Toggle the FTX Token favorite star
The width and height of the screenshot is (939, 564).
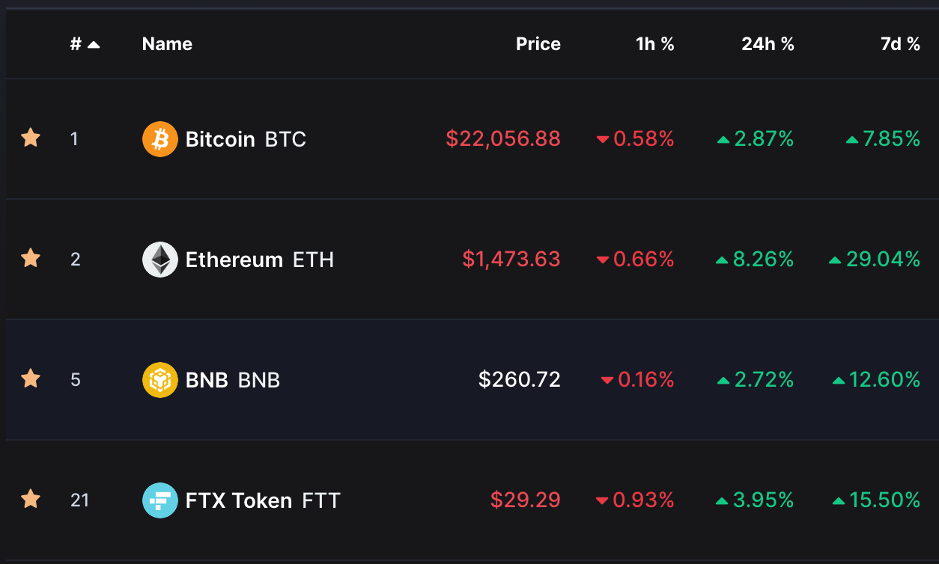pyautogui.click(x=31, y=498)
